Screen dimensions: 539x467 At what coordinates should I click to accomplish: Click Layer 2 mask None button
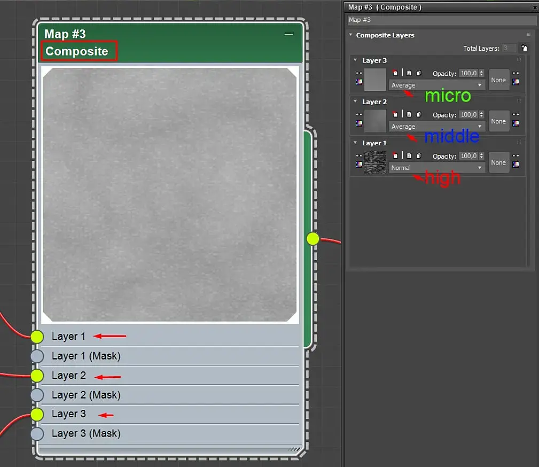[498, 121]
